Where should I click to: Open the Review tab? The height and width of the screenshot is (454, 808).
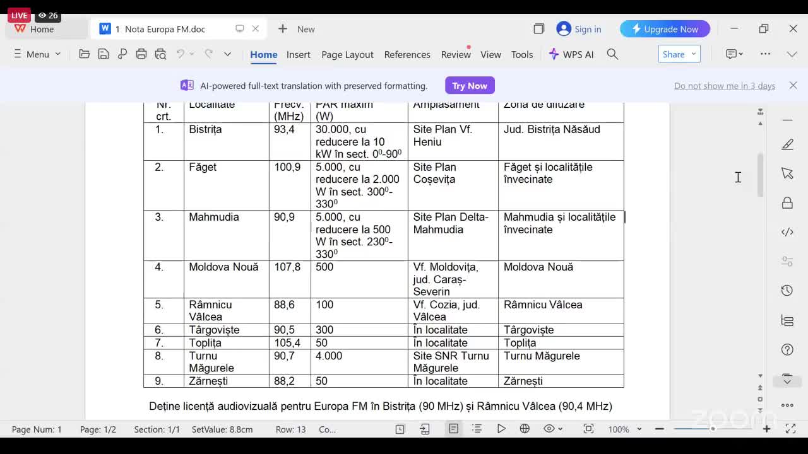456,54
